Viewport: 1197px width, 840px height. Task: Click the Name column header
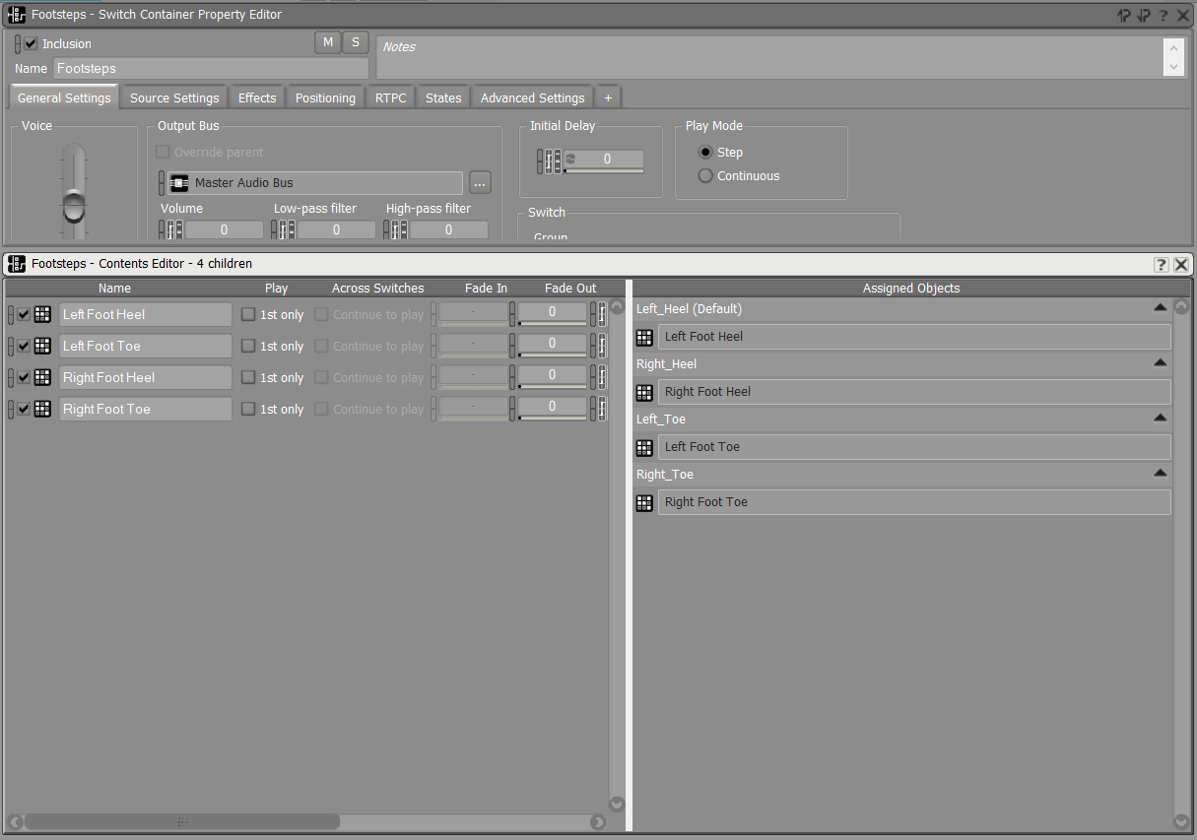click(114, 289)
